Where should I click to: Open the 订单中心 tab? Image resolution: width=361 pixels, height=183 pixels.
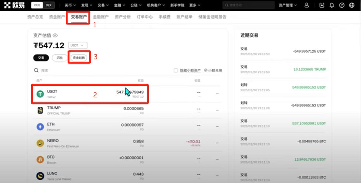click(145, 17)
